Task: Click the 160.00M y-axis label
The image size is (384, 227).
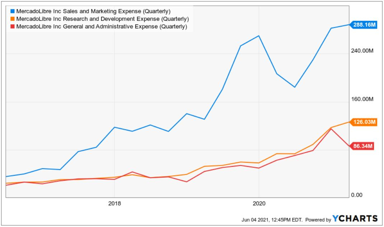Action: [362, 99]
